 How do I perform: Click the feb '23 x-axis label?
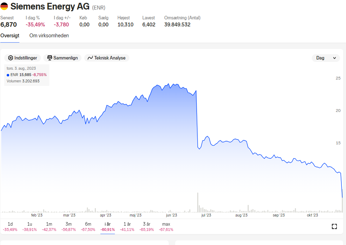(37, 215)
